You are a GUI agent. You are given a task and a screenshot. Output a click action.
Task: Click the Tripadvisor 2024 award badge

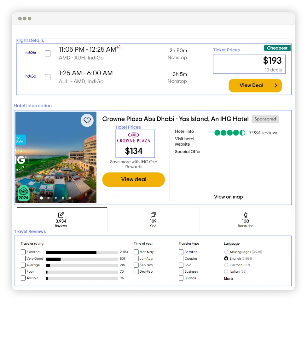click(23, 193)
